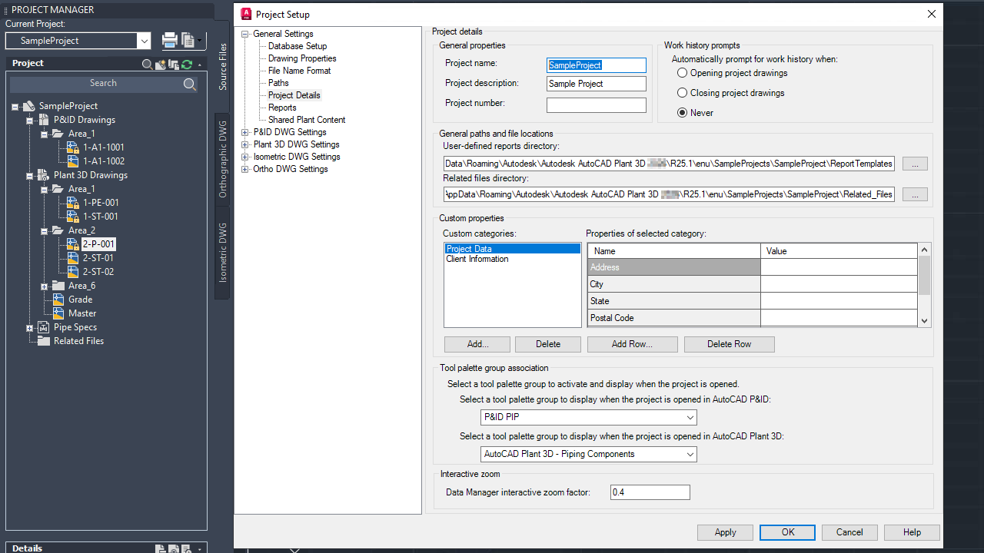
Task: Switch to the Isometric DWG tab
Action: pyautogui.click(x=222, y=253)
